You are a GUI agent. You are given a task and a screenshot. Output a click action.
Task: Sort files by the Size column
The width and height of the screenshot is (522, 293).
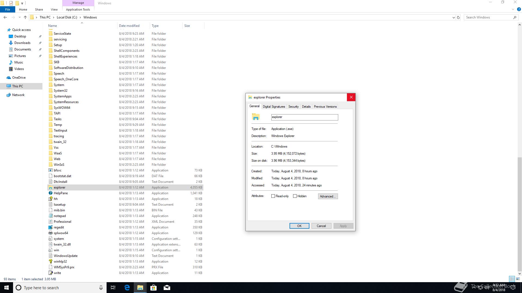[193, 26]
